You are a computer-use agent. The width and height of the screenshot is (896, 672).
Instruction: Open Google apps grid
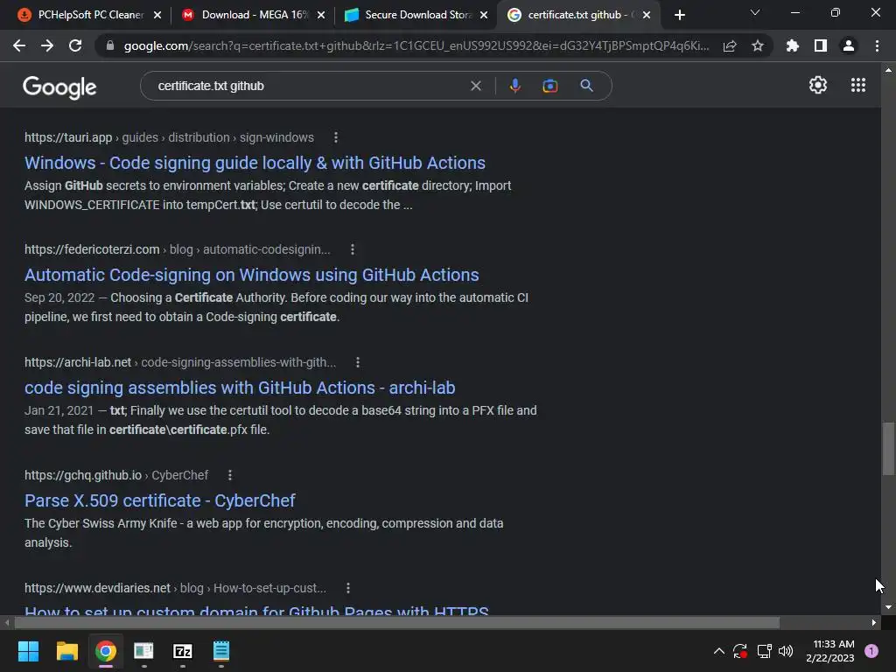(857, 85)
